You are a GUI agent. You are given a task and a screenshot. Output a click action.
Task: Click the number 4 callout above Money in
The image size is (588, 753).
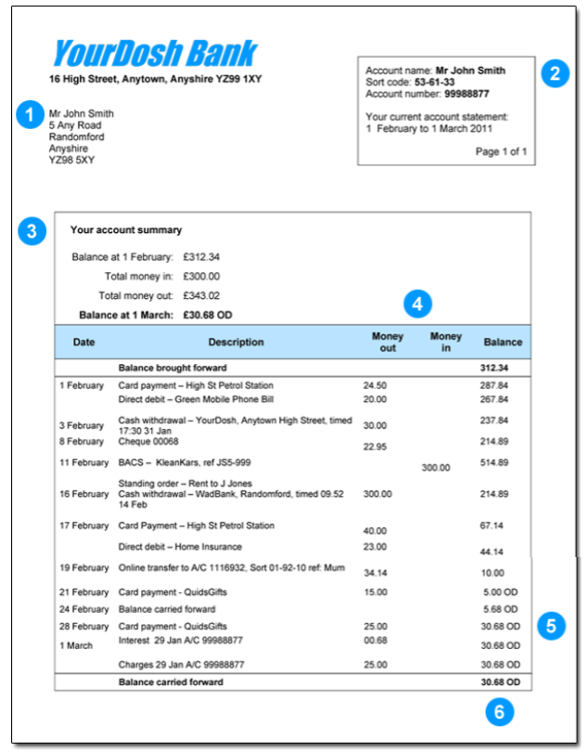point(417,304)
